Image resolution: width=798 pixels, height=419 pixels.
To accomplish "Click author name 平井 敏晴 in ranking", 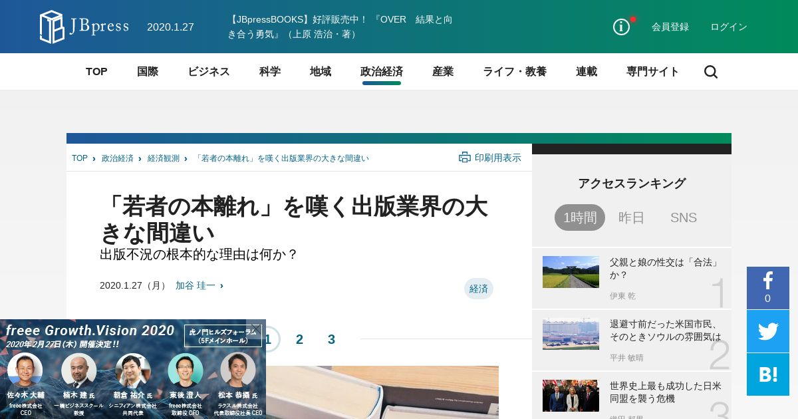I will click(x=626, y=358).
